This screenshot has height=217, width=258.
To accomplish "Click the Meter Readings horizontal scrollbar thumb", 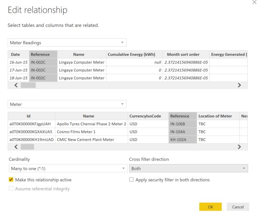I will tap(28, 85).
